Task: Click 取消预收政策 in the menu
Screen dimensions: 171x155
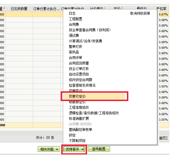Action: [x=140, y=13]
